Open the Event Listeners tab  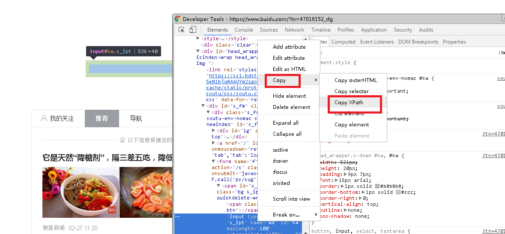tap(377, 42)
